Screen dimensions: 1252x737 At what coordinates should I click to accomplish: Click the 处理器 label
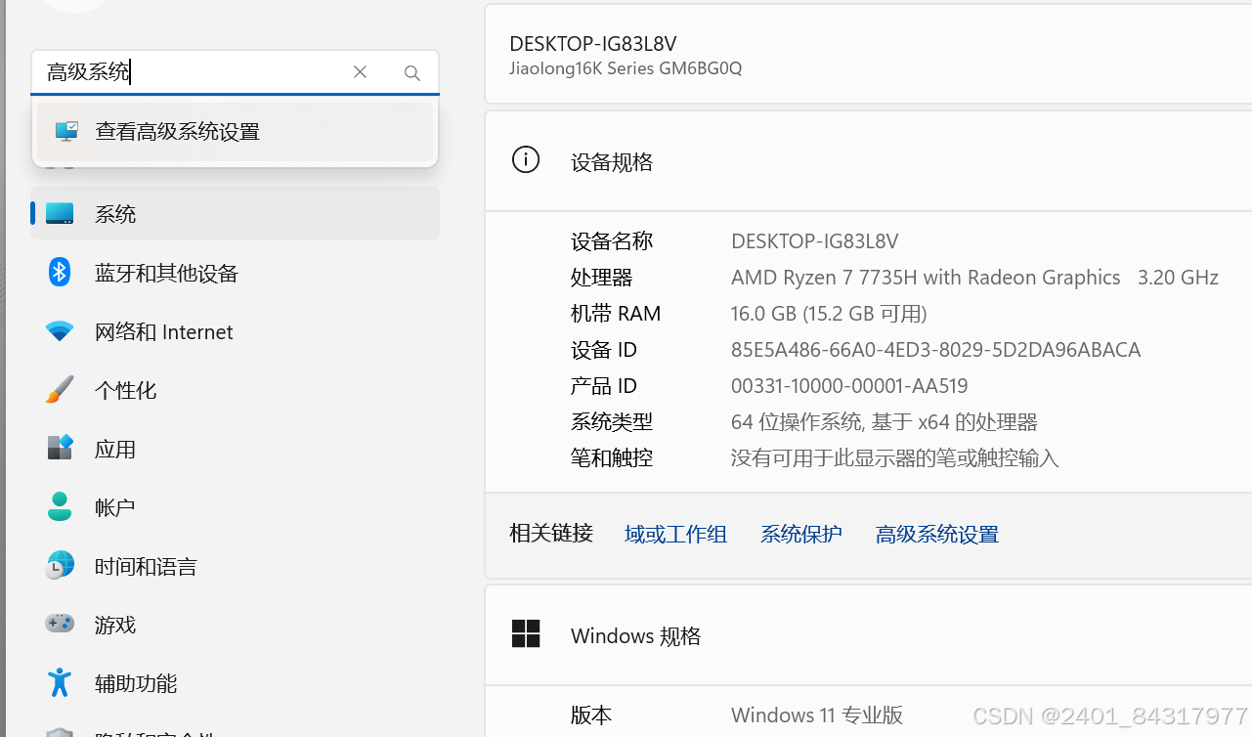[601, 278]
